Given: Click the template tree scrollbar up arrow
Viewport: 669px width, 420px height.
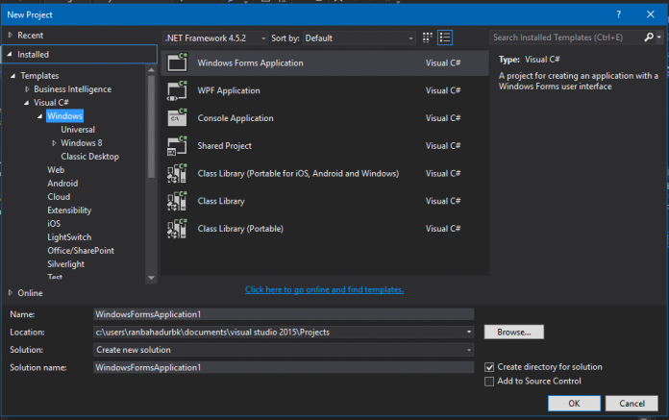Looking at the screenshot, I should point(151,69).
